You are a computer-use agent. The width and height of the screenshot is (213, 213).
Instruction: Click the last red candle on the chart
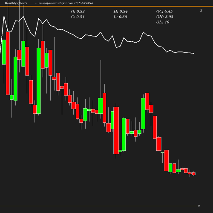(194, 173)
